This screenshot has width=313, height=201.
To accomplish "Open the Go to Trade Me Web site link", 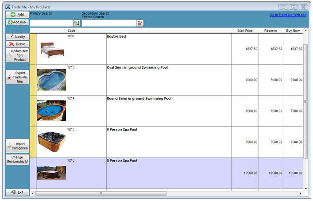I will pyautogui.click(x=288, y=15).
